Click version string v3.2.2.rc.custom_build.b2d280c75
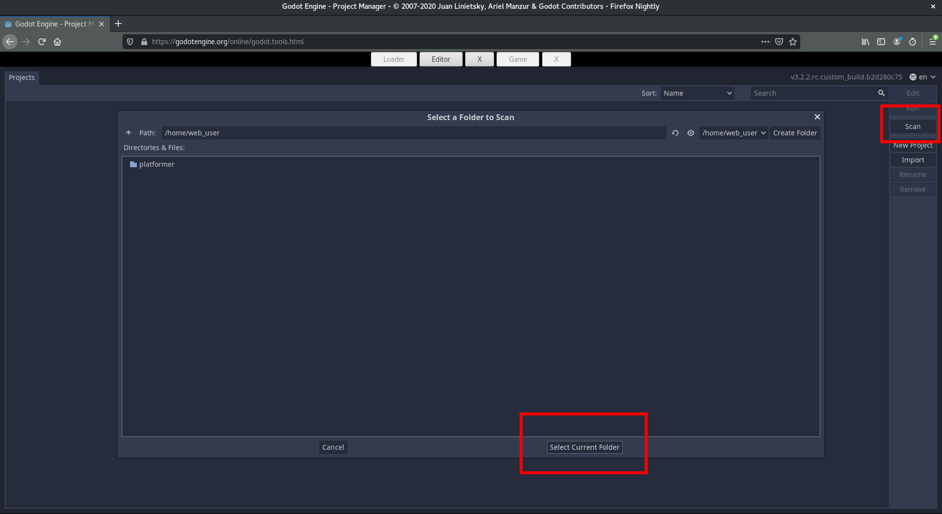 [x=846, y=77]
